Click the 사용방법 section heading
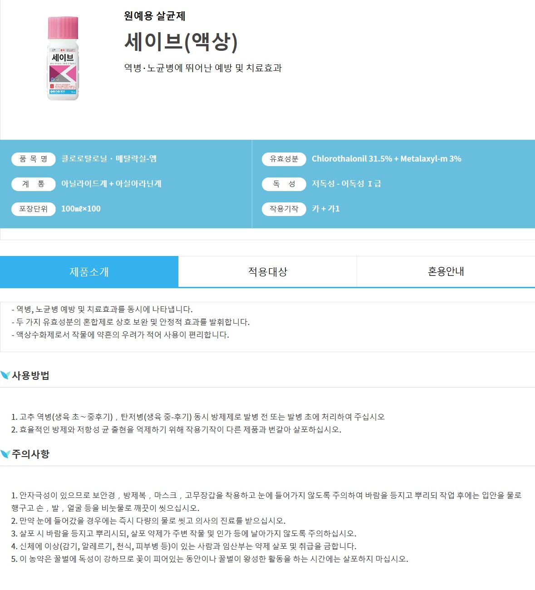Screen dimensions: 535x590 pyautogui.click(x=30, y=375)
